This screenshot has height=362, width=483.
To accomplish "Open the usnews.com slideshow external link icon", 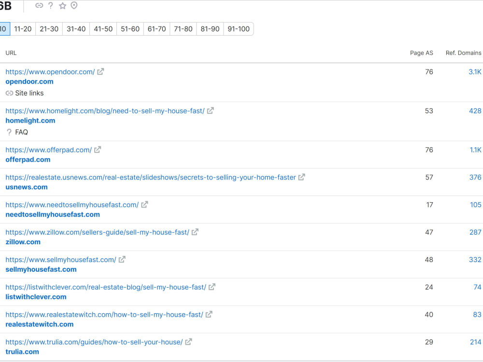I will tap(301, 177).
